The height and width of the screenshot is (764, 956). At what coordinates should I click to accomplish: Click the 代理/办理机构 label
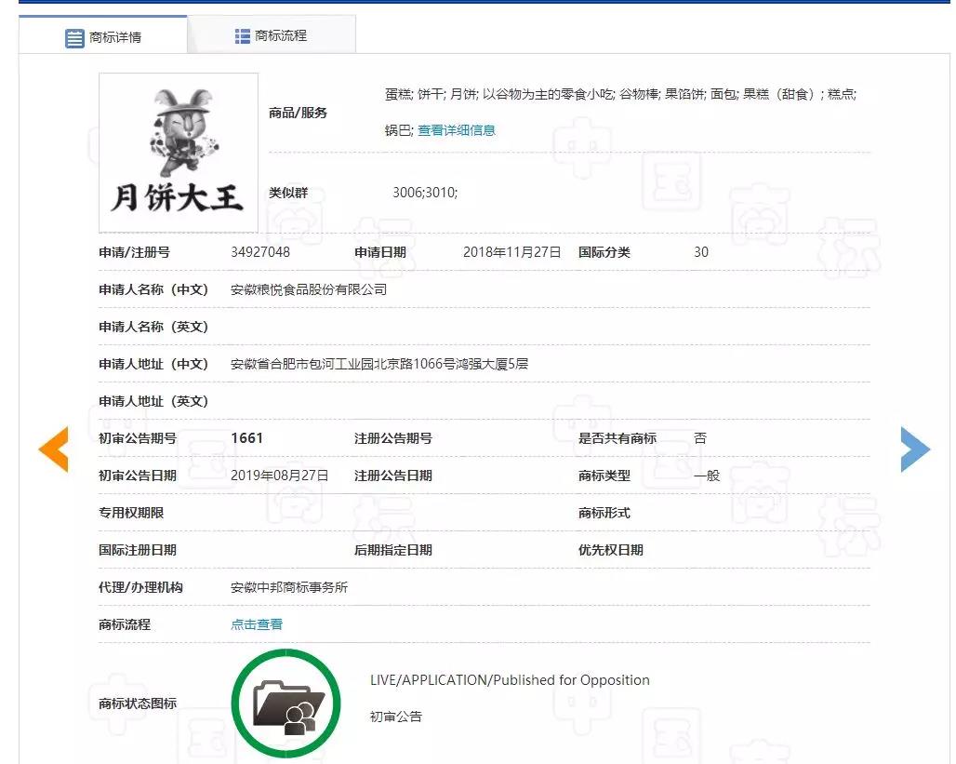point(140,587)
